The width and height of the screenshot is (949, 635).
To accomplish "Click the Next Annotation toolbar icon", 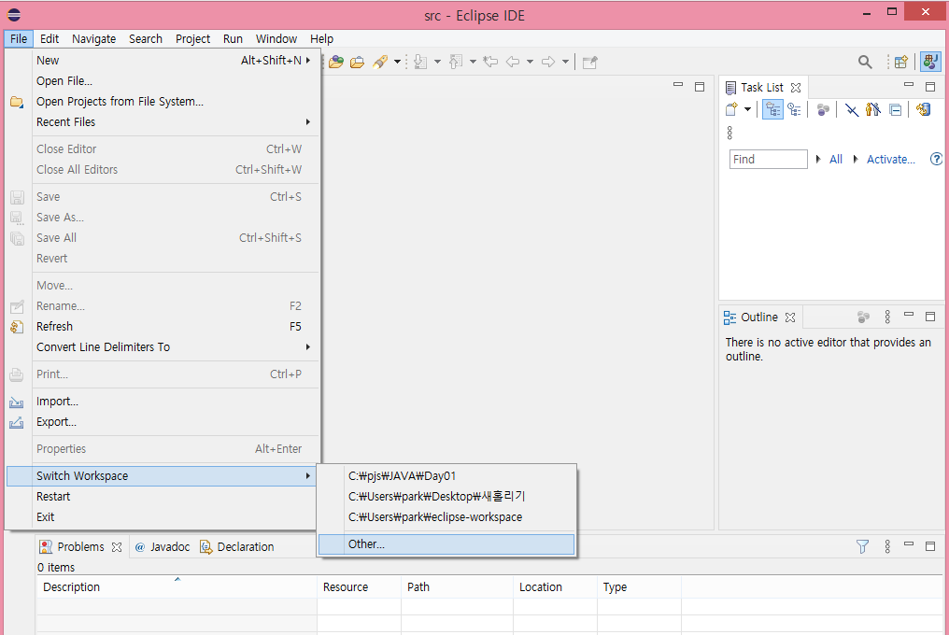I will point(420,62).
